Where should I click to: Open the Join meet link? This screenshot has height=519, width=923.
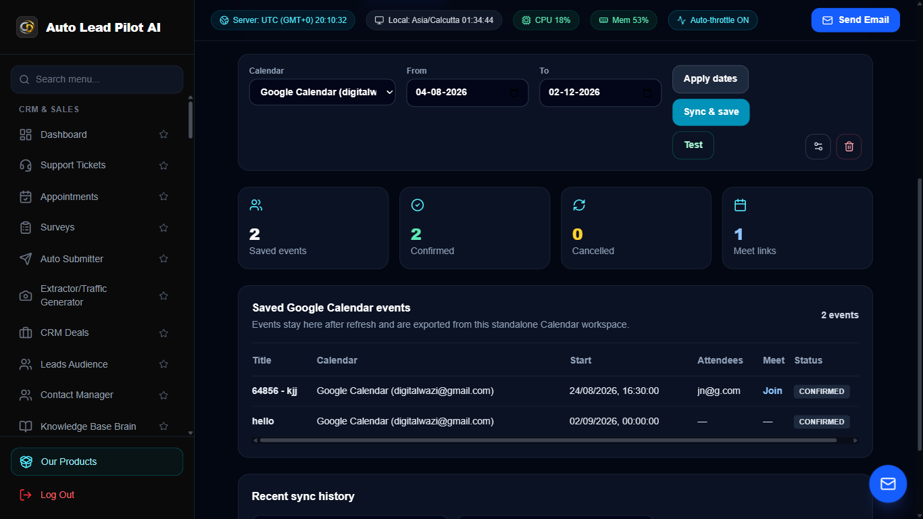pyautogui.click(x=772, y=391)
